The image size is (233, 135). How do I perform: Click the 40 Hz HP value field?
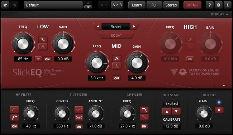pyautogui.click(x=31, y=126)
